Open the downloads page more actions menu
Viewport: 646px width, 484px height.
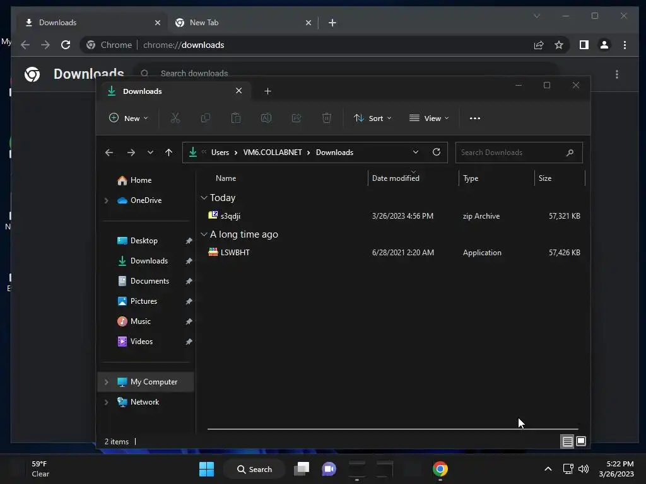(x=617, y=74)
